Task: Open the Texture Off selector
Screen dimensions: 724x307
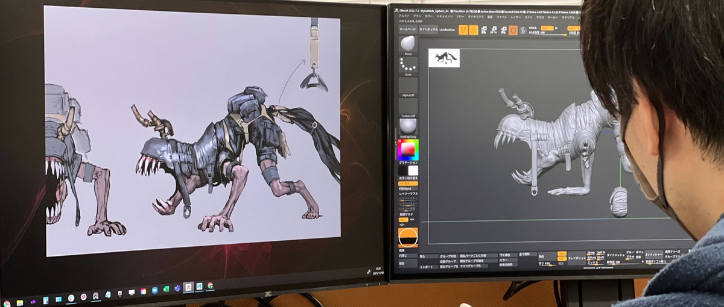Action: click(408, 108)
